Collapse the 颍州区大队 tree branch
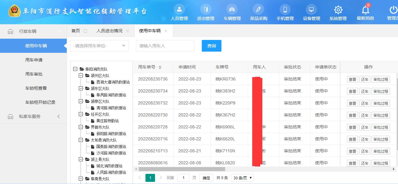 (x=81, y=76)
